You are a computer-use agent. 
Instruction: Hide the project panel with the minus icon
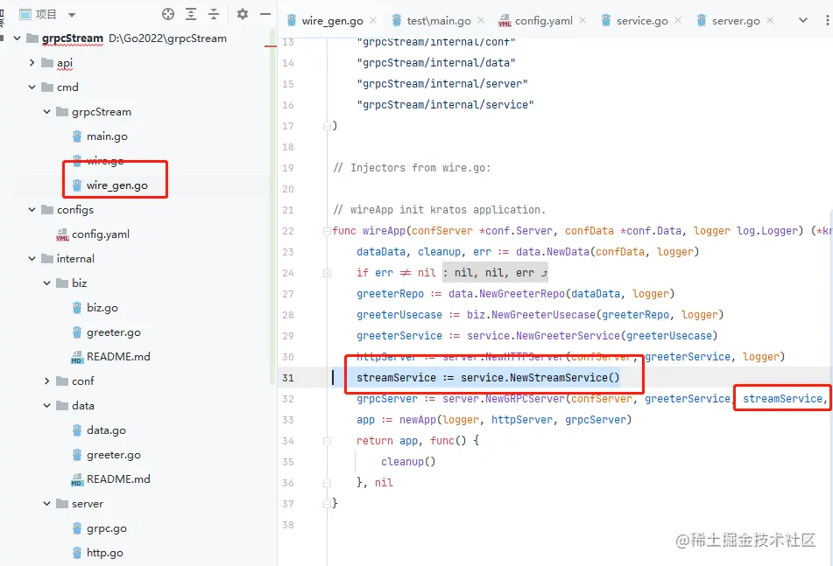265,14
